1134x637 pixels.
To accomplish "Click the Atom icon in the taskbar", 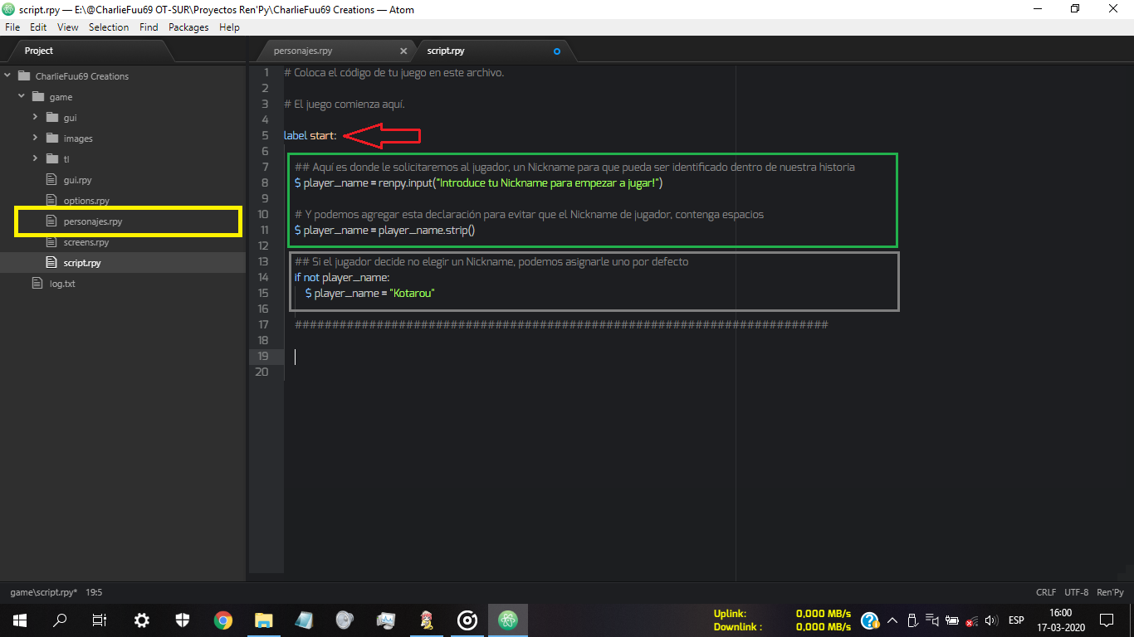I will click(507, 620).
